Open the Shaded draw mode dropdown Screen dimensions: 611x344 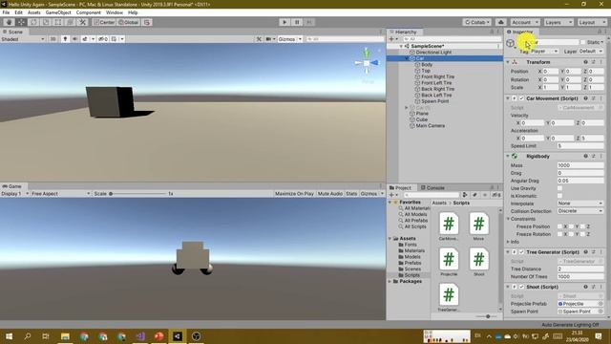click(23, 39)
